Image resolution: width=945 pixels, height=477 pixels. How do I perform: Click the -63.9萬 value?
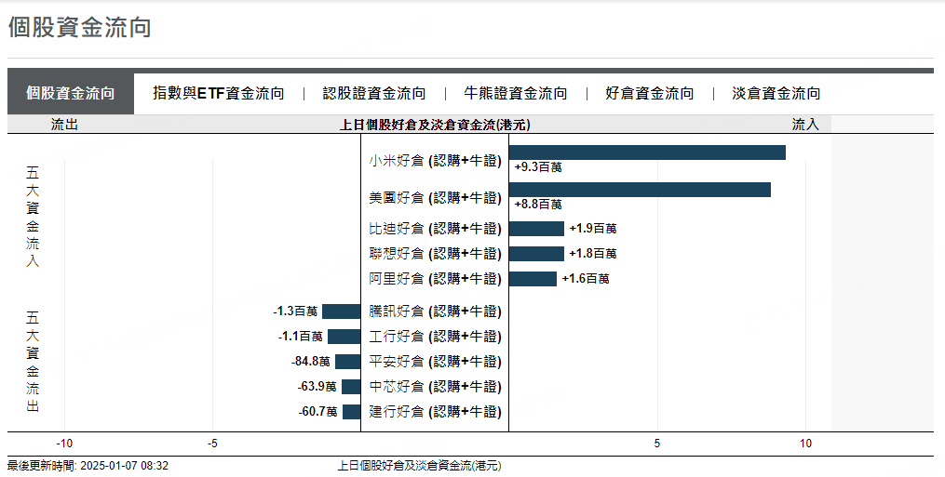[x=317, y=387]
